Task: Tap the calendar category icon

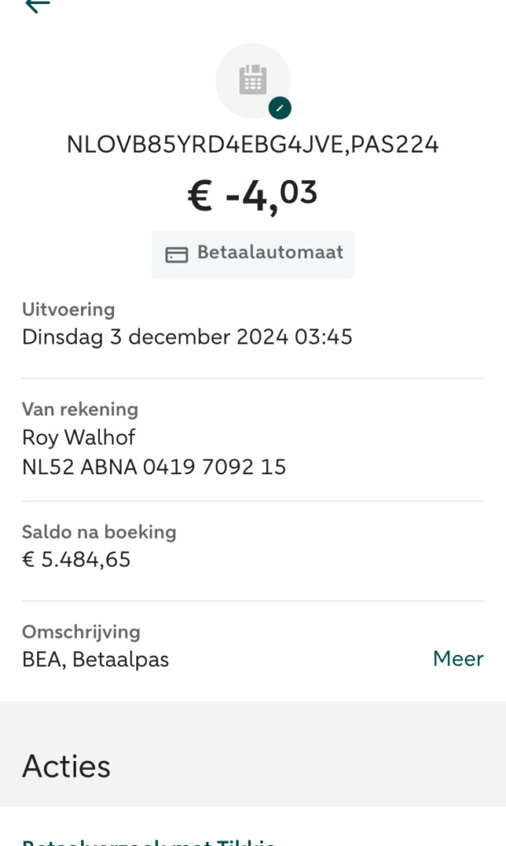Action: (x=252, y=80)
